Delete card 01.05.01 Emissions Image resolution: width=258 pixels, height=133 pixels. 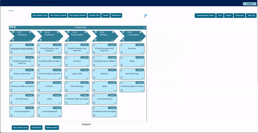(x=122, y=53)
